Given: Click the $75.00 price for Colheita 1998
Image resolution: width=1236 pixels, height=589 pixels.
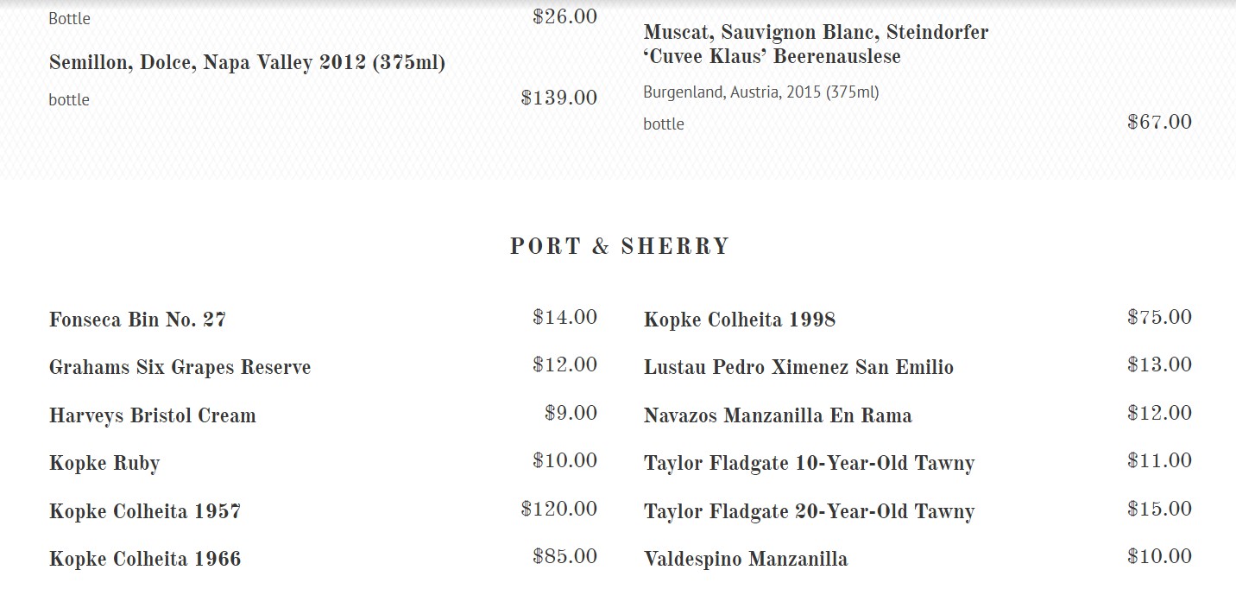Looking at the screenshot, I should (1159, 317).
